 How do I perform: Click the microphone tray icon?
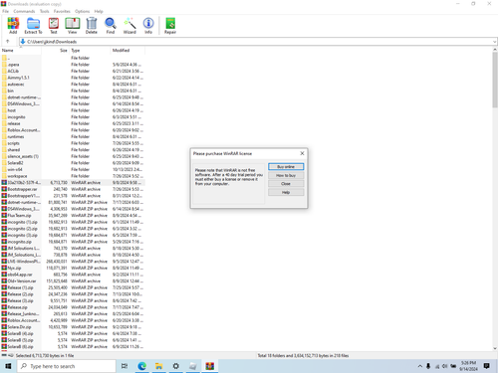(428, 366)
